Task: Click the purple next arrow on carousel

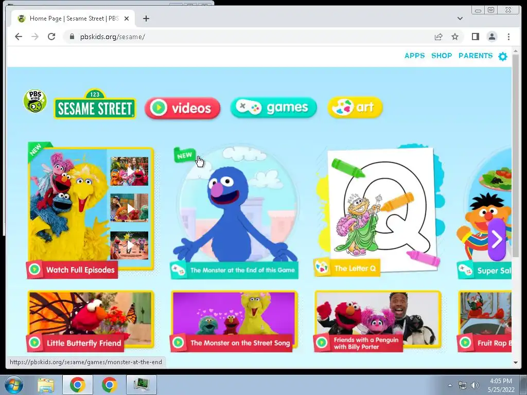Action: pyautogui.click(x=497, y=240)
